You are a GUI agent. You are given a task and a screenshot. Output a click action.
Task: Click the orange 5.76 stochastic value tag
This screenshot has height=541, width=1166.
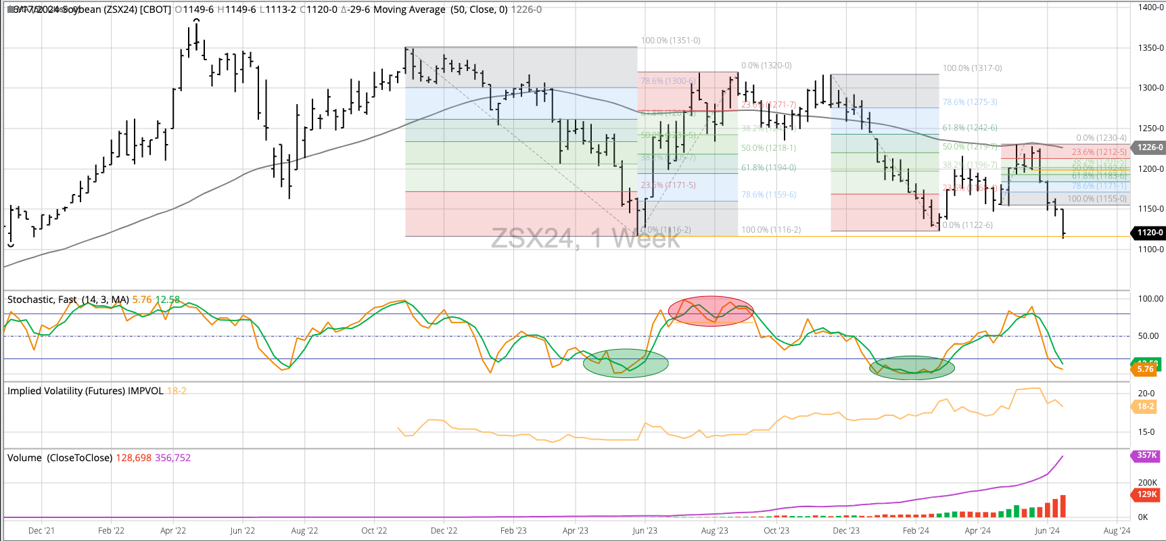tap(1145, 369)
